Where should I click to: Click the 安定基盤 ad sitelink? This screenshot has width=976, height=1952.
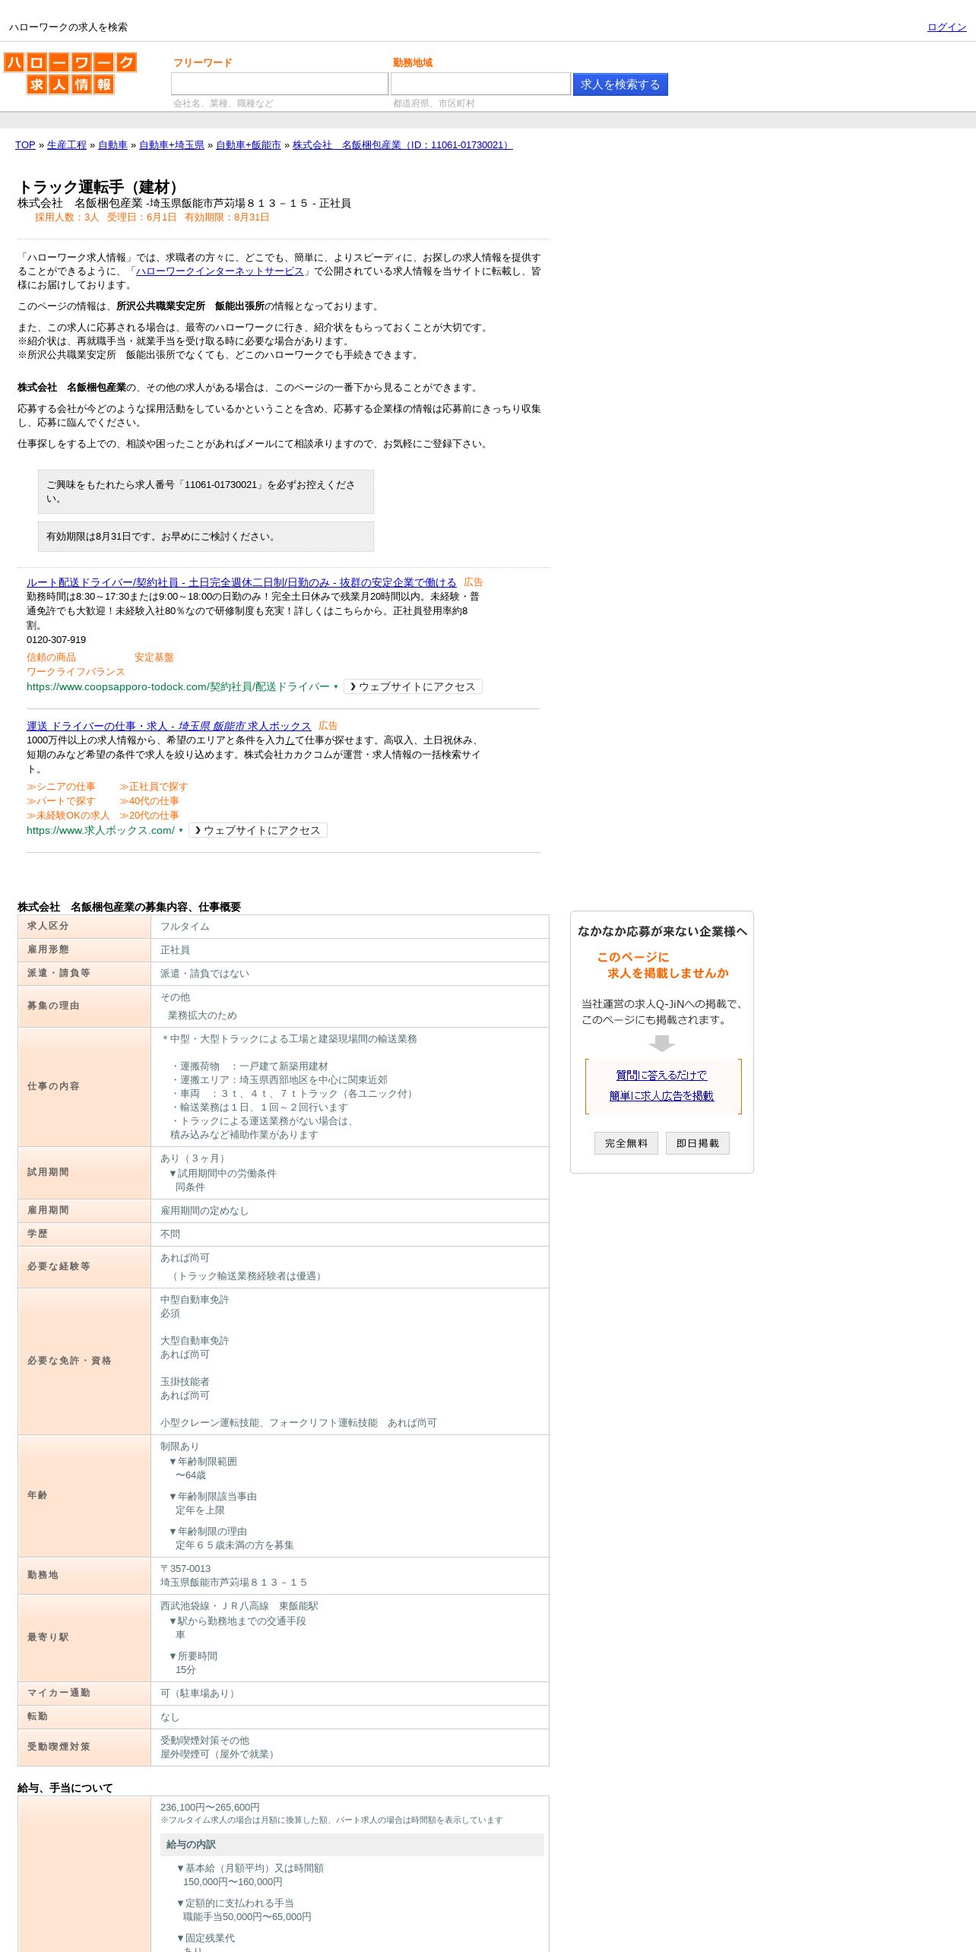(154, 658)
